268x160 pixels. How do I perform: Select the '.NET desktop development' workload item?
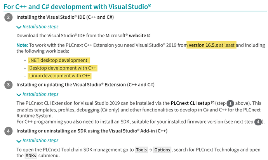[58, 61]
